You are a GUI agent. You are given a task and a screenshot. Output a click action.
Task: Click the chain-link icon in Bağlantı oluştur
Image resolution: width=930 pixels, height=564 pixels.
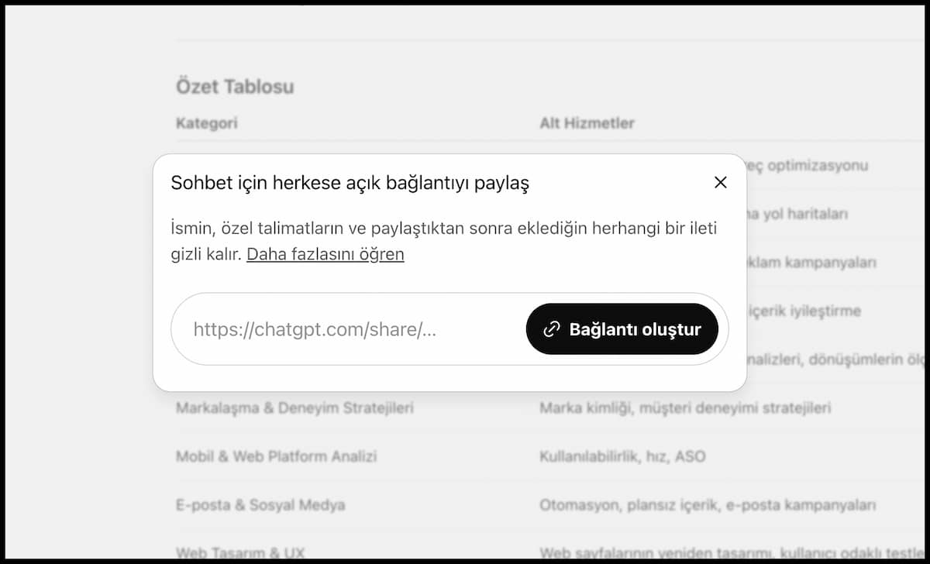click(x=552, y=329)
